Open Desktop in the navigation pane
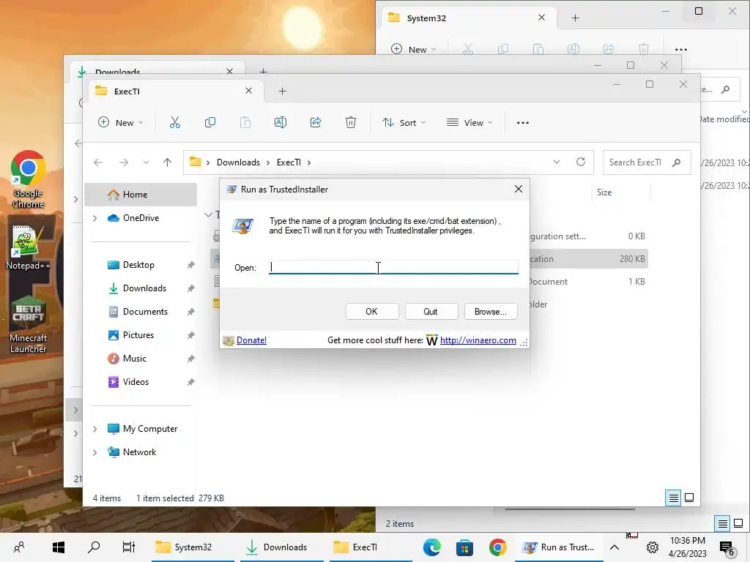 click(138, 265)
